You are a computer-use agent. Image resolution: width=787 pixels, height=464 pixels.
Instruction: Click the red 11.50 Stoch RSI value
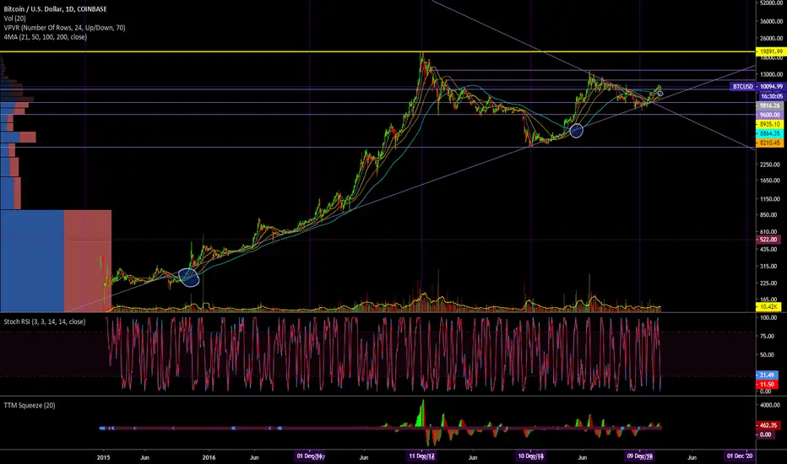768,384
